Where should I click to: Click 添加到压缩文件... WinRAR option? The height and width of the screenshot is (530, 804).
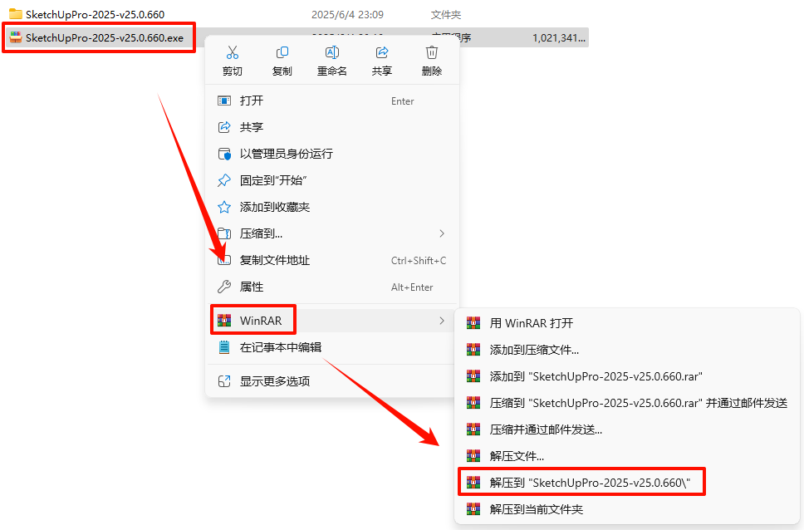(627, 350)
